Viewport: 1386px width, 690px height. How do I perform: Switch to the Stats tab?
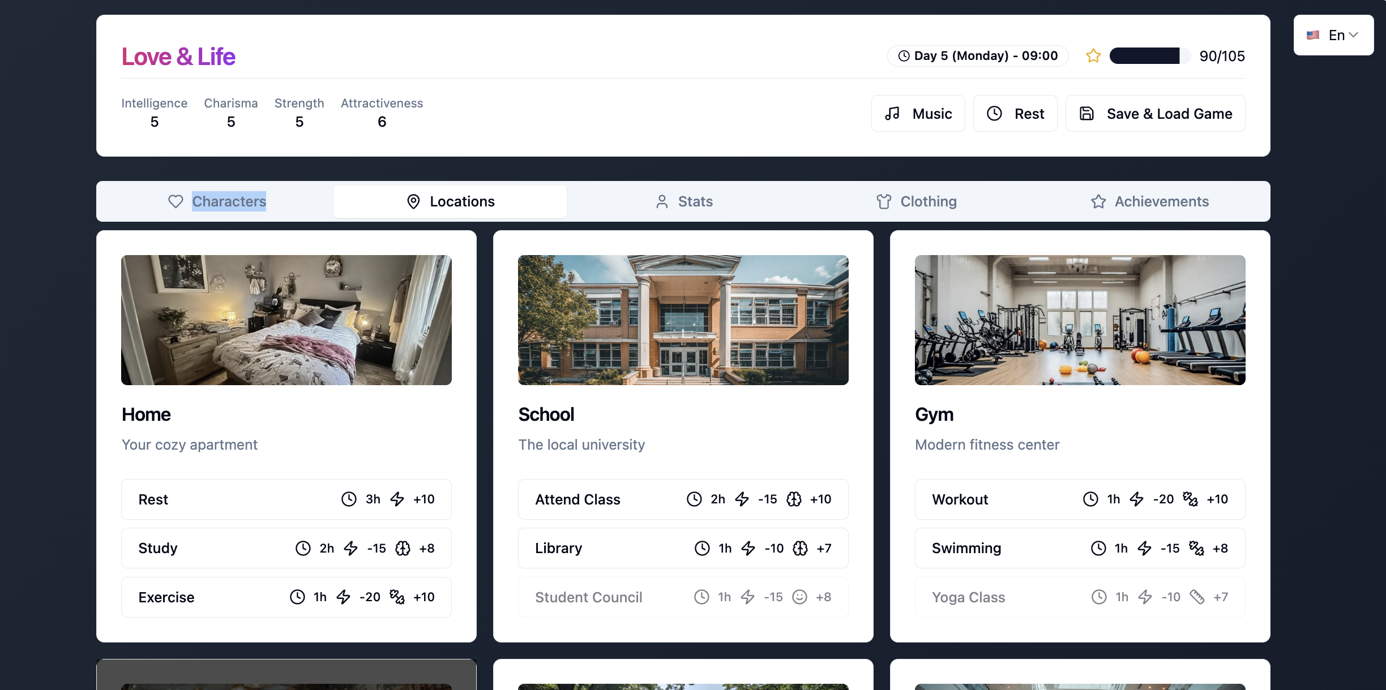(683, 201)
